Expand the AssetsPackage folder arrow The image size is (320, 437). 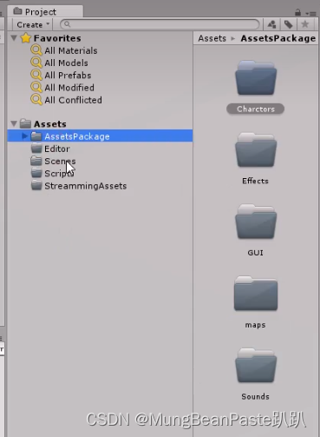click(25, 136)
